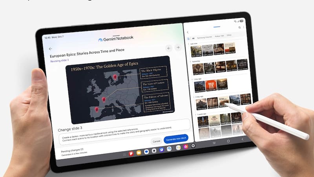Screen dimensions: 314x177
Task: Open the three-dot menu in the file pane
Action: tap(243, 27)
